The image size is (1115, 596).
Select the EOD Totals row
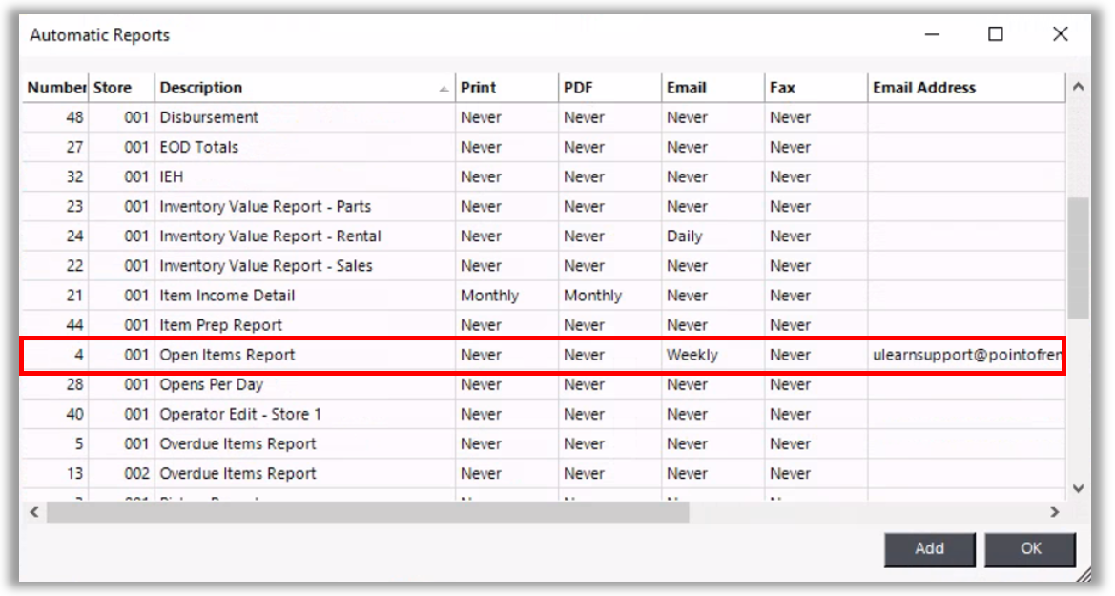[x=198, y=147]
